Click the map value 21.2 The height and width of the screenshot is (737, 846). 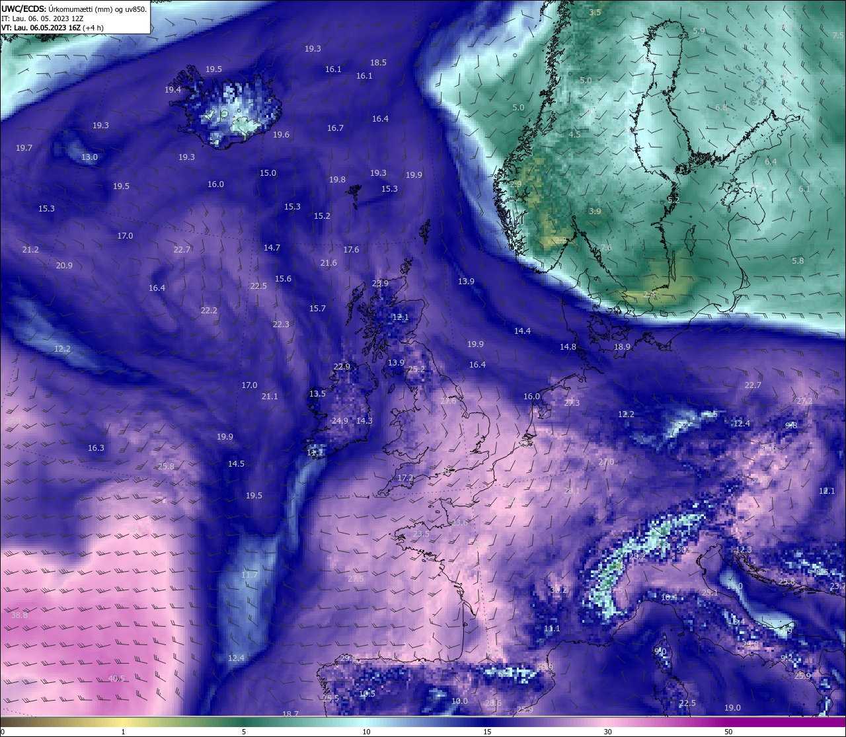30,250
